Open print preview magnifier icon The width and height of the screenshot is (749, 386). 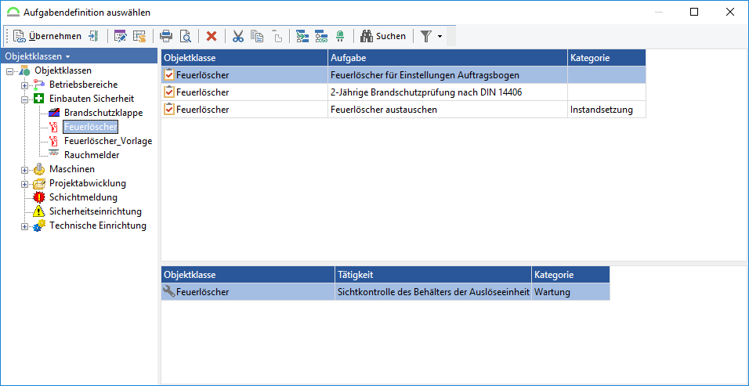[186, 36]
